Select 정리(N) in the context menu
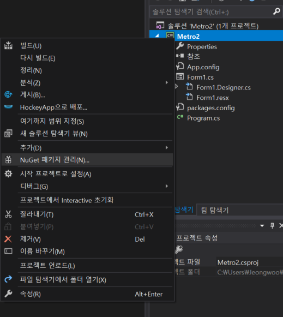The image size is (283, 317). pos(87,70)
